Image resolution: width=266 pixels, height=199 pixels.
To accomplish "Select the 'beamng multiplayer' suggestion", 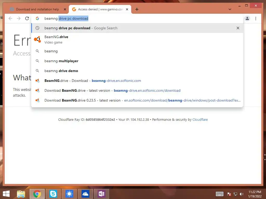I will click(137, 61).
